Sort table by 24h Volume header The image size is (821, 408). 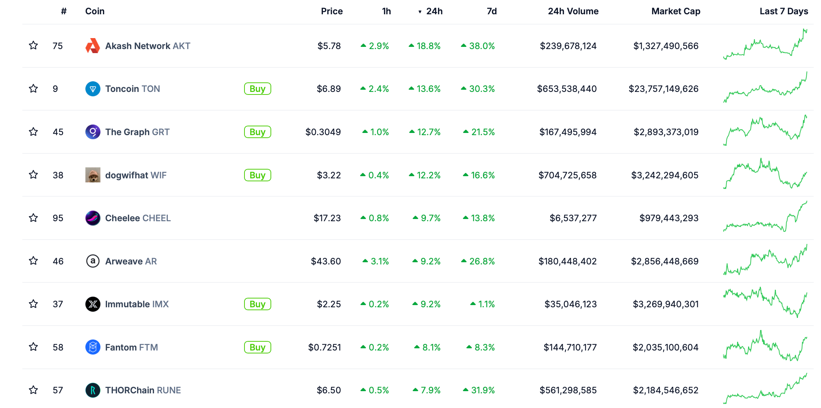tap(573, 11)
